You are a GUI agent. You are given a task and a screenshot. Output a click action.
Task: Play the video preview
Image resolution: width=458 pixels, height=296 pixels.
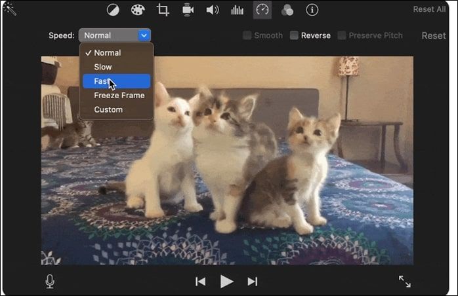click(x=226, y=282)
